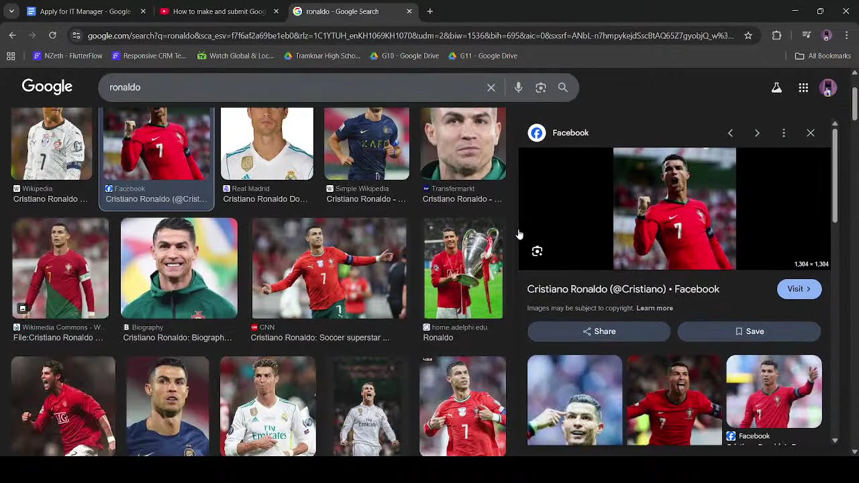Open the All Bookmarks folder
This screenshot has height=483, width=859.
tap(823, 56)
